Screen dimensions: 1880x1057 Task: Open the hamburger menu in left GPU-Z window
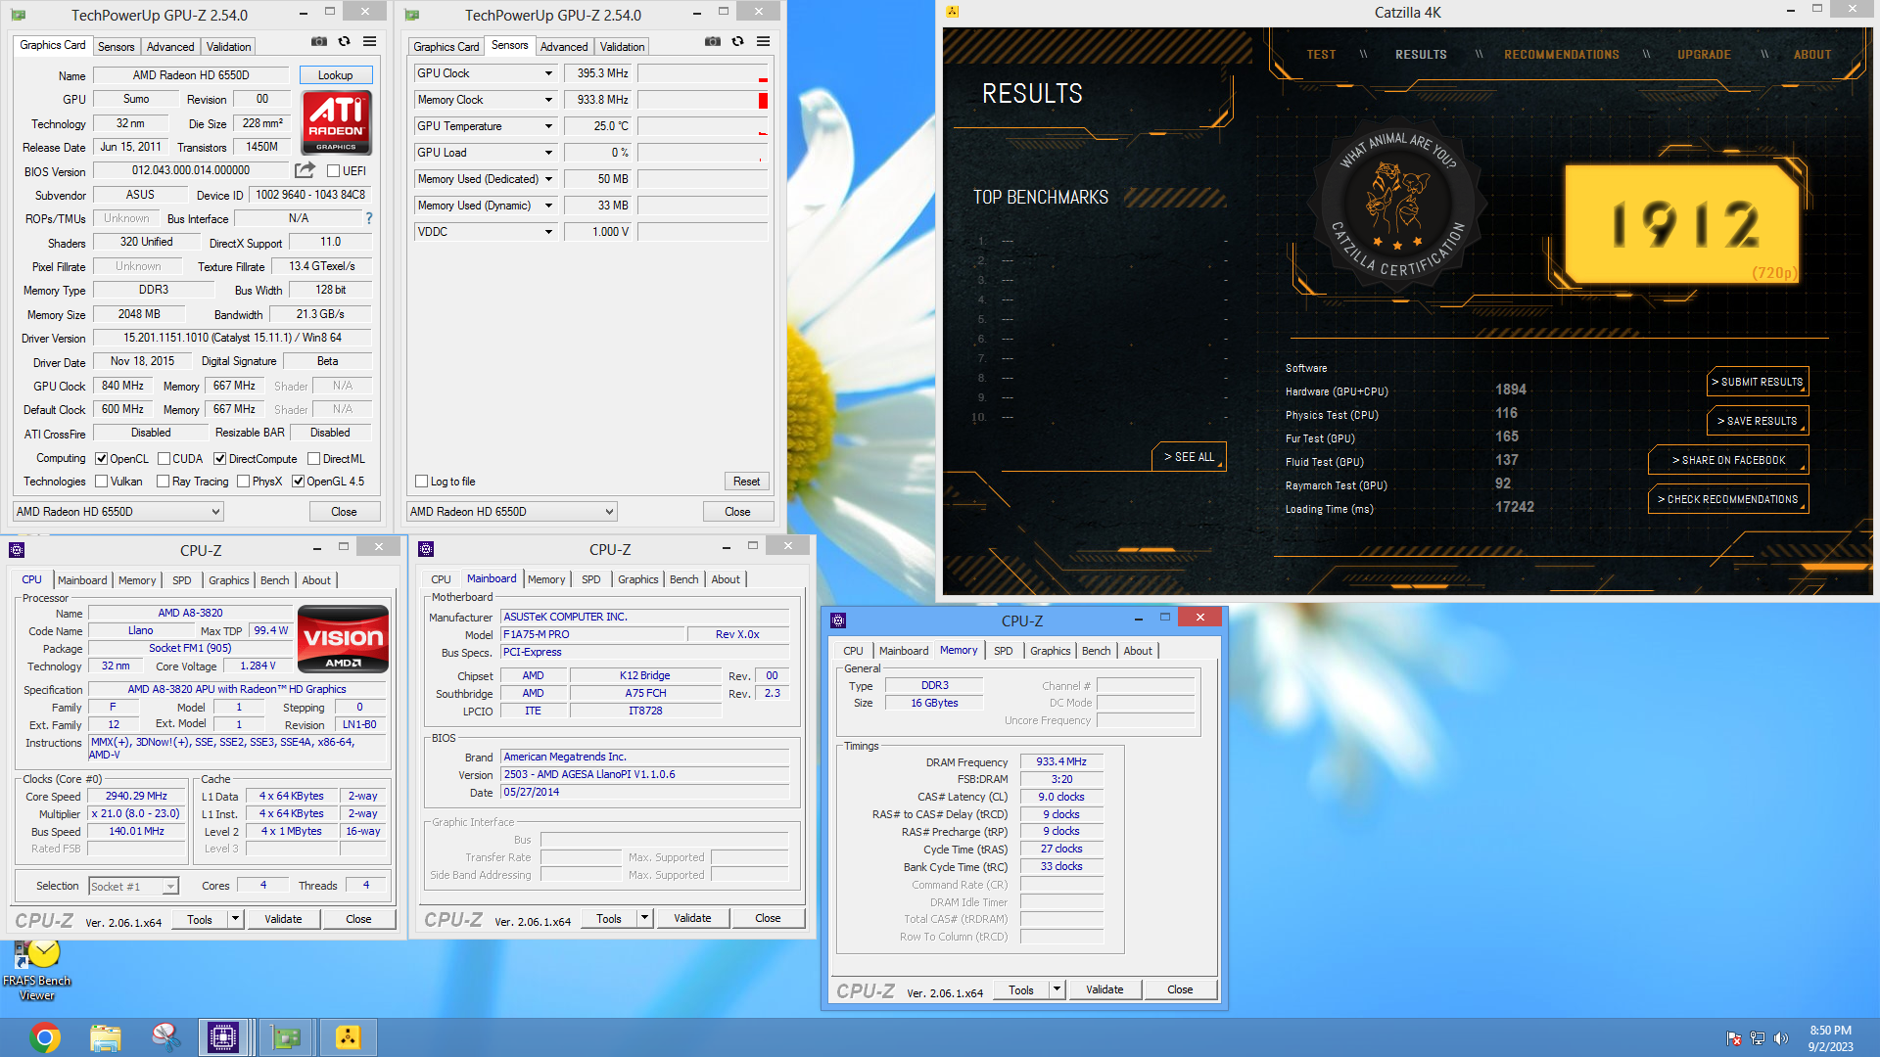(x=370, y=42)
